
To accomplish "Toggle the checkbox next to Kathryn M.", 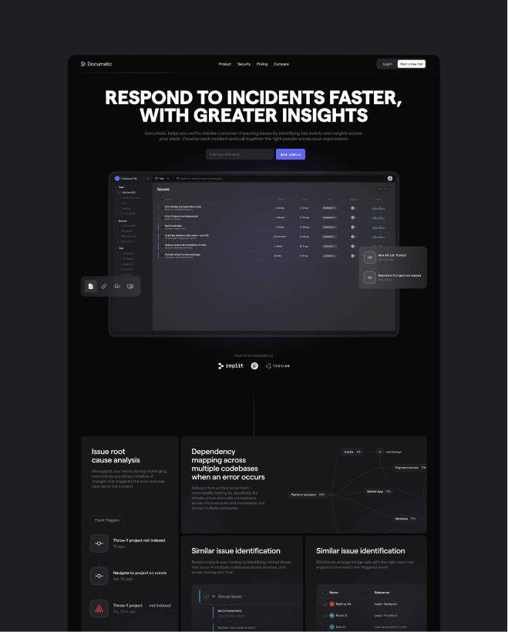I will [x=325, y=603].
